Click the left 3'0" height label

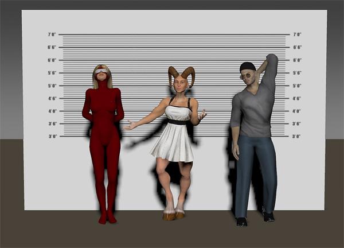(x=52, y=137)
